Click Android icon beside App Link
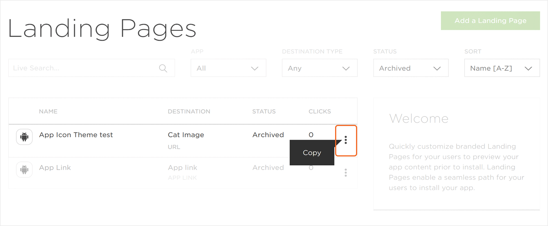The width and height of the screenshot is (548, 226). pos(24,170)
